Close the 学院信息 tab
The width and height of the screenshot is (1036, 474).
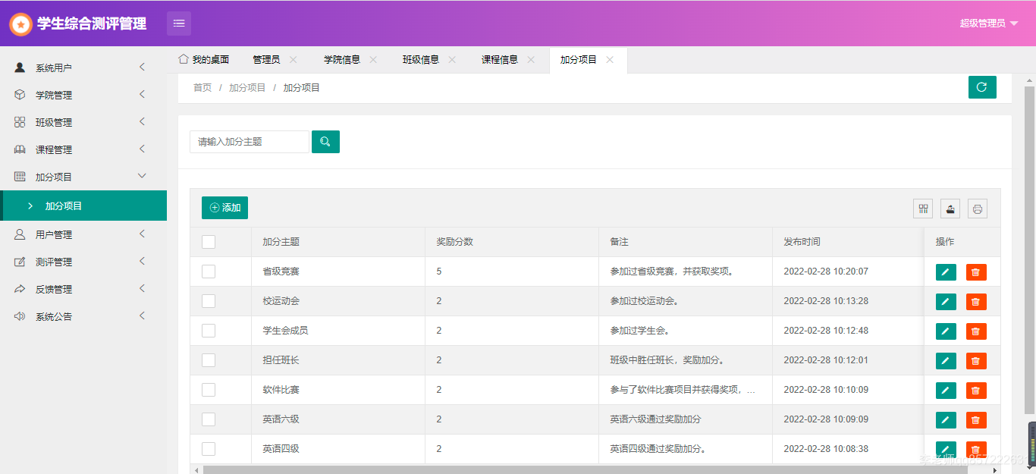(x=373, y=60)
